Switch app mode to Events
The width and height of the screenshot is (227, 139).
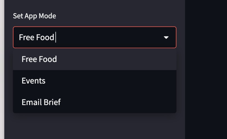[x=95, y=81]
